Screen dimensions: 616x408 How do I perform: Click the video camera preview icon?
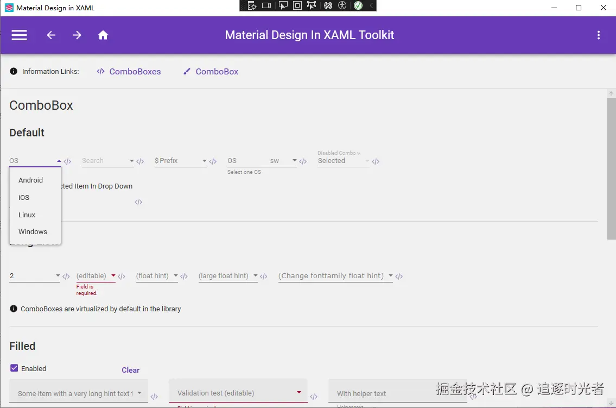pos(266,5)
